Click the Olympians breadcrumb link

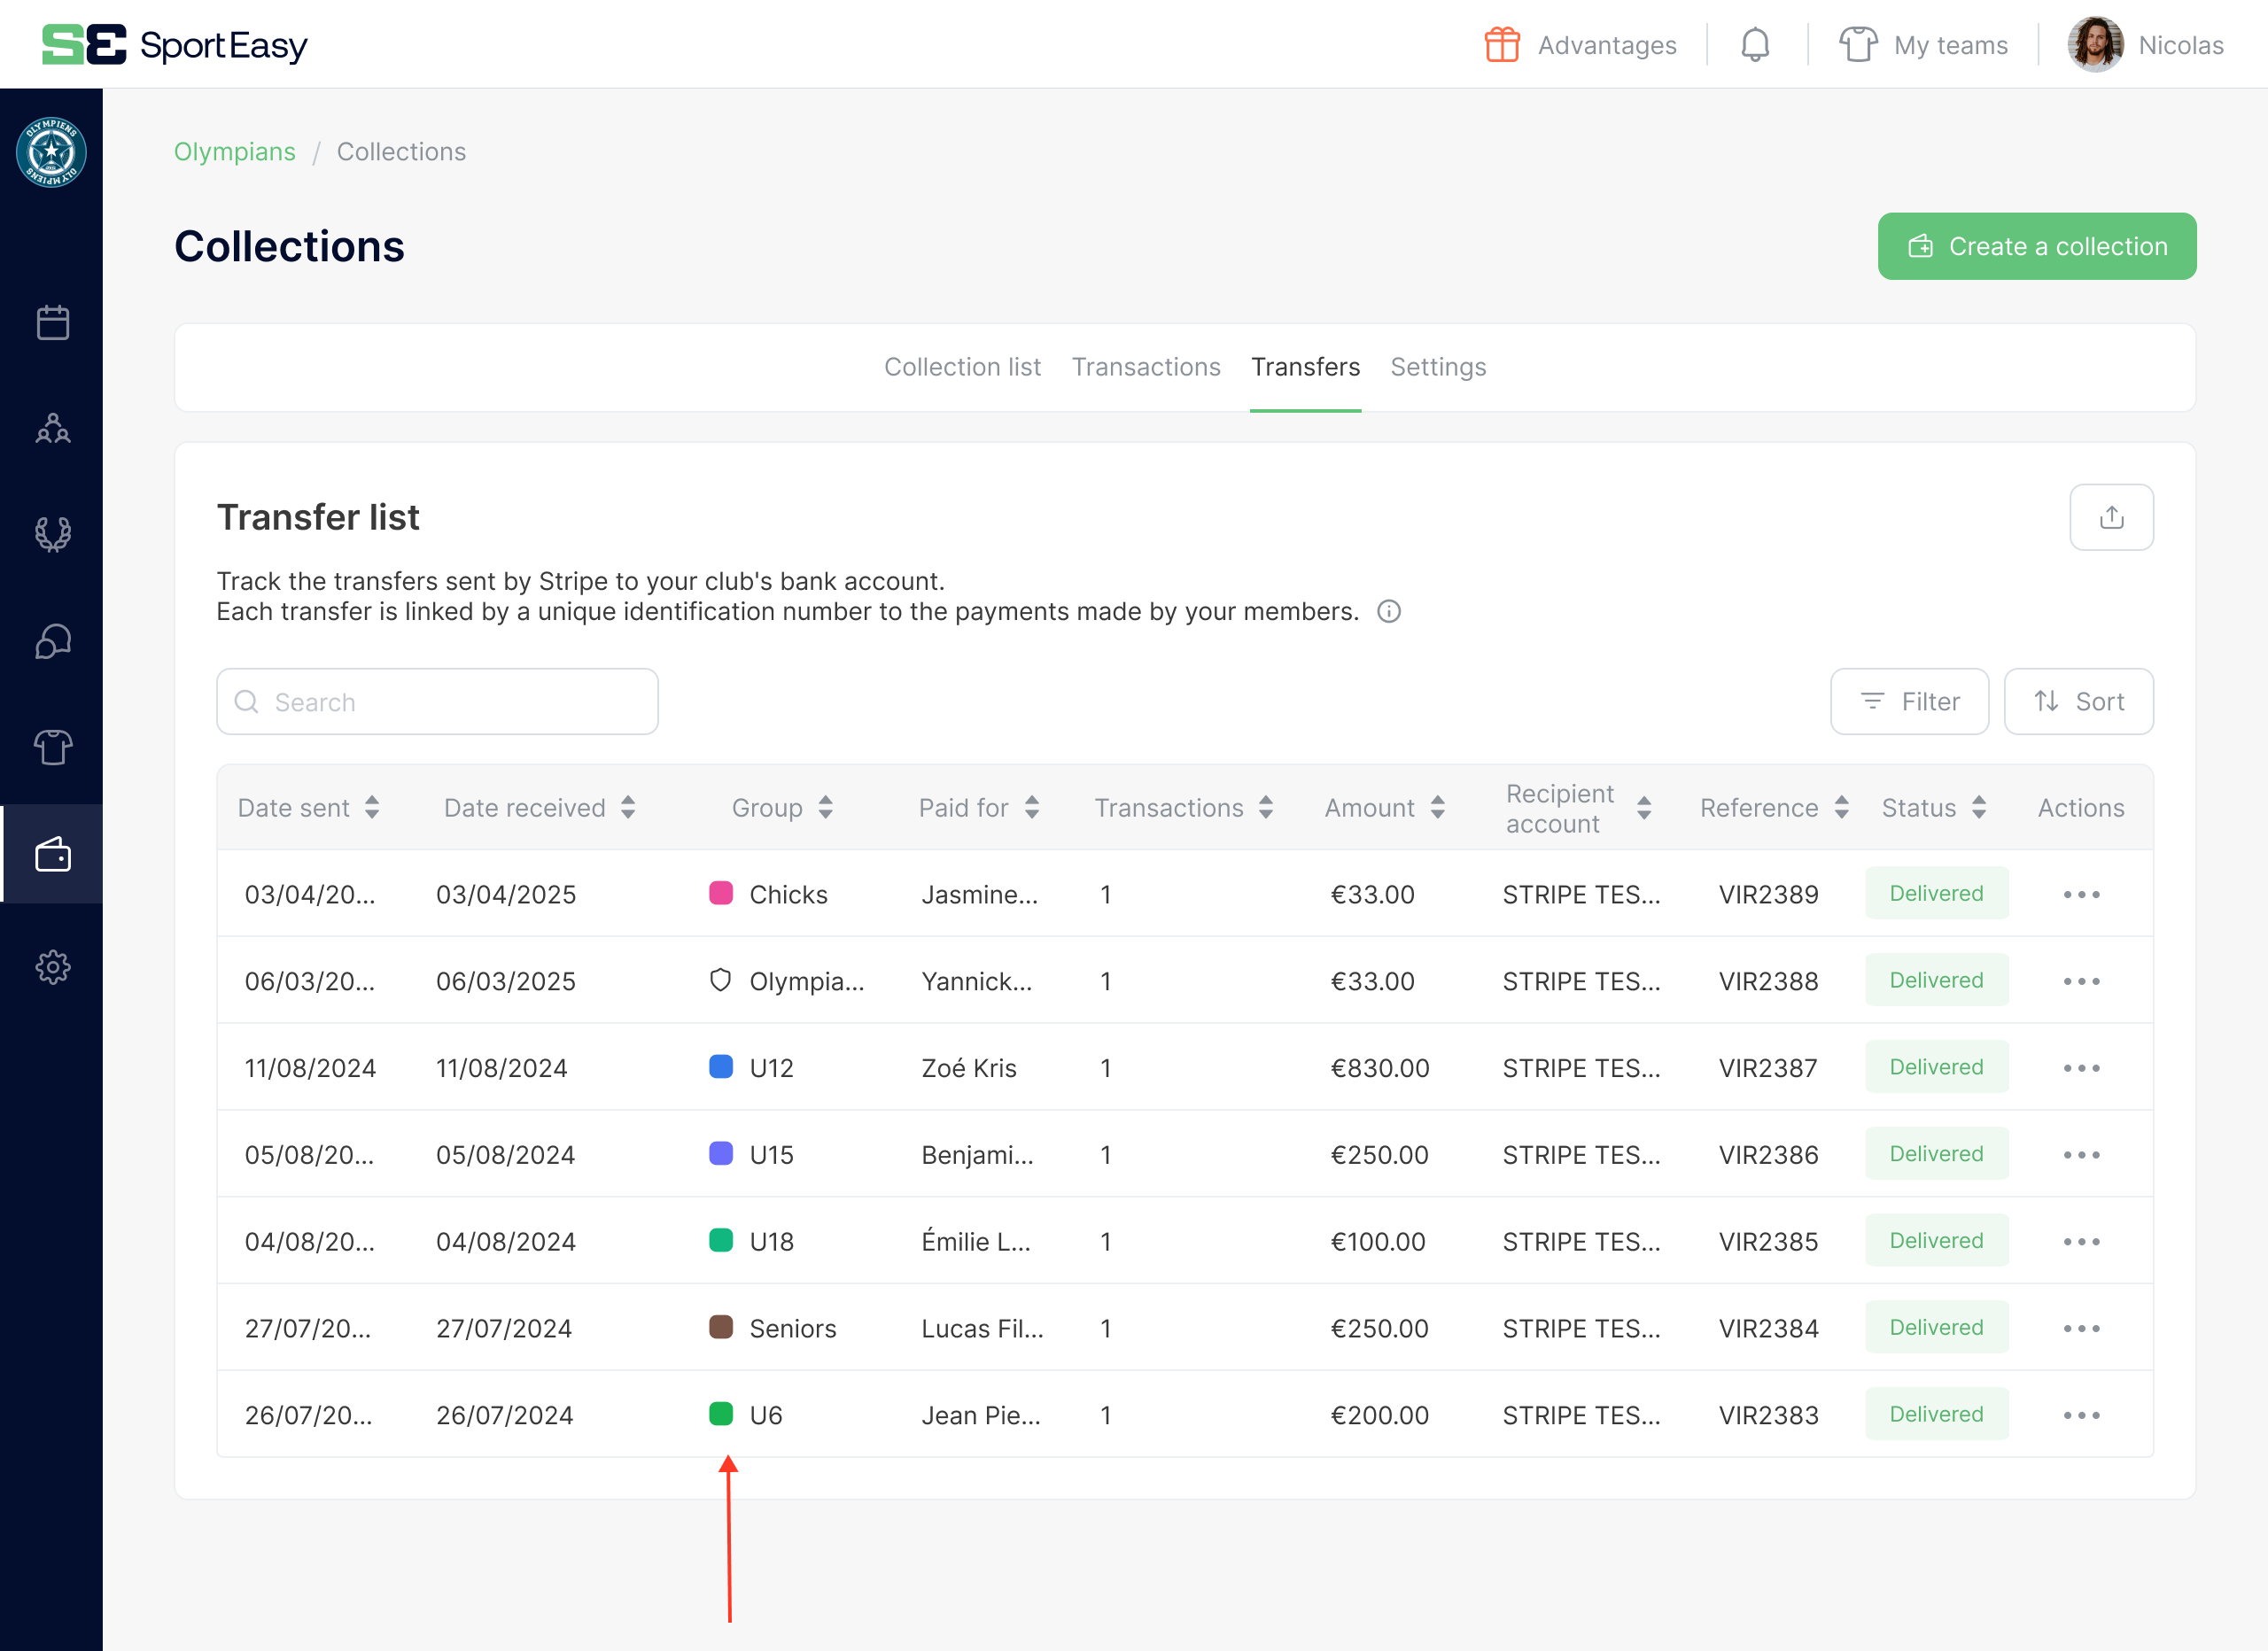(x=234, y=151)
